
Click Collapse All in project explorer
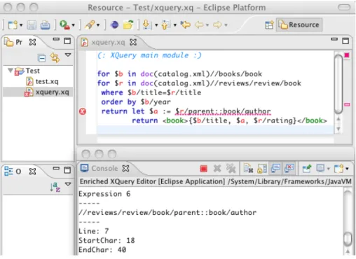(41, 58)
